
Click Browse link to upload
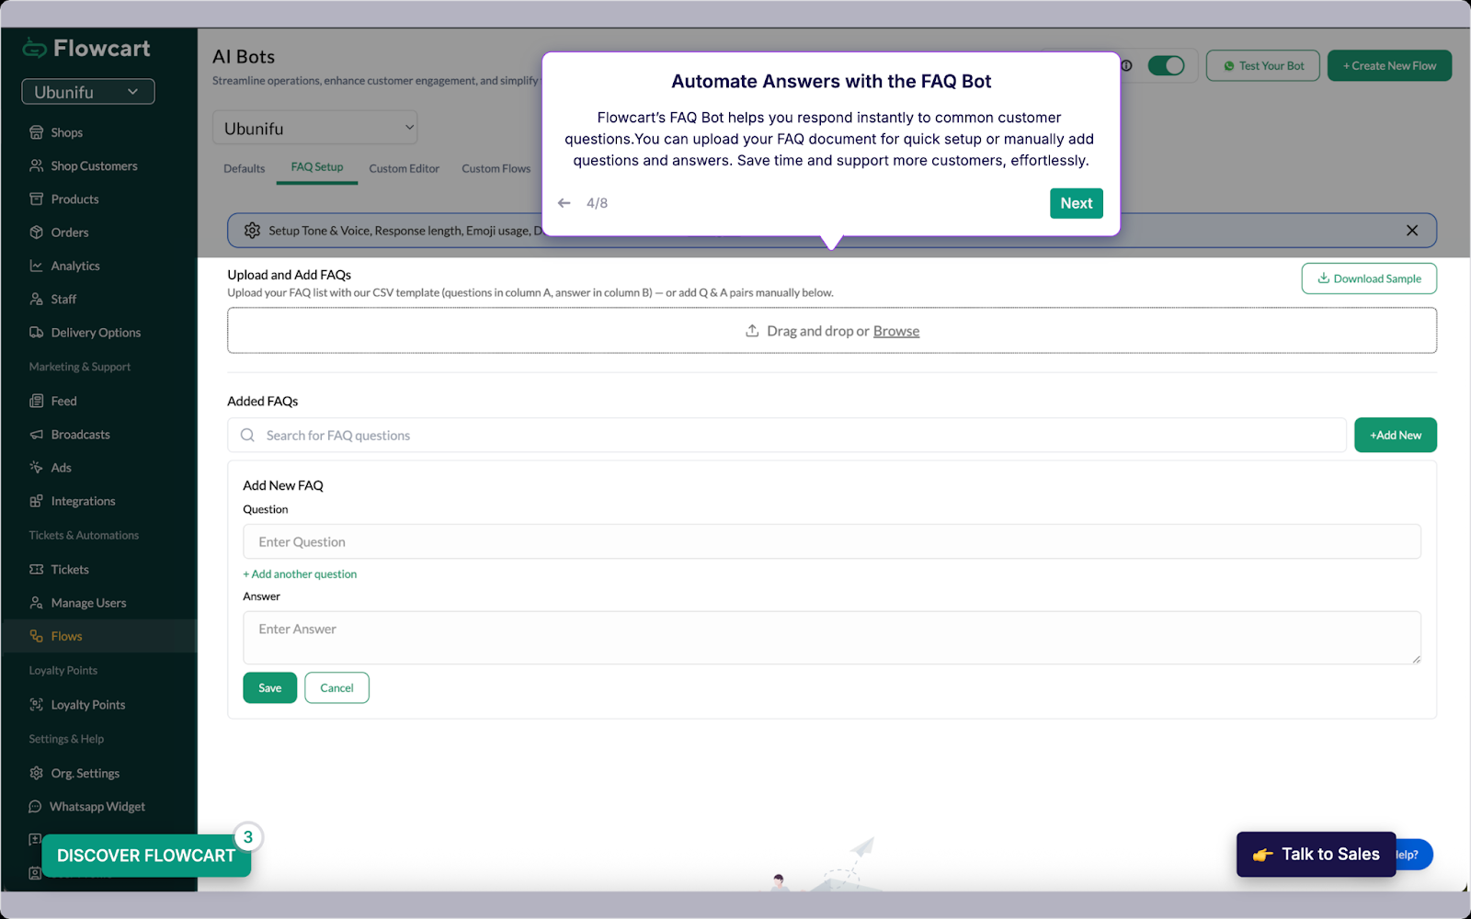(x=895, y=331)
